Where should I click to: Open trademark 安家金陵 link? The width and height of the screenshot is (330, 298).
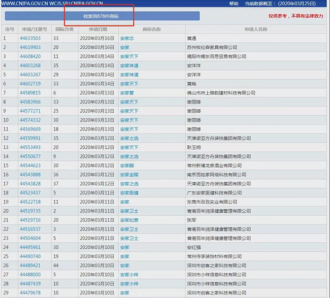129,175
